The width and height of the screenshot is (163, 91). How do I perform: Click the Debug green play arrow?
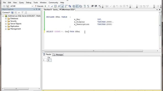point(45,6)
